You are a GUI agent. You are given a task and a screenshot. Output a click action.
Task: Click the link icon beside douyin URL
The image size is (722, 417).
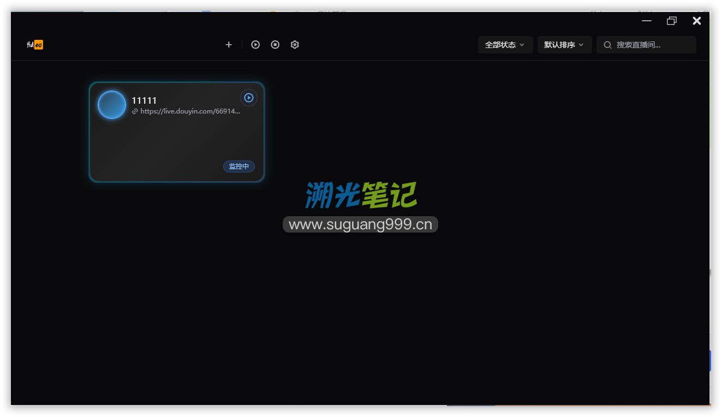[135, 111]
